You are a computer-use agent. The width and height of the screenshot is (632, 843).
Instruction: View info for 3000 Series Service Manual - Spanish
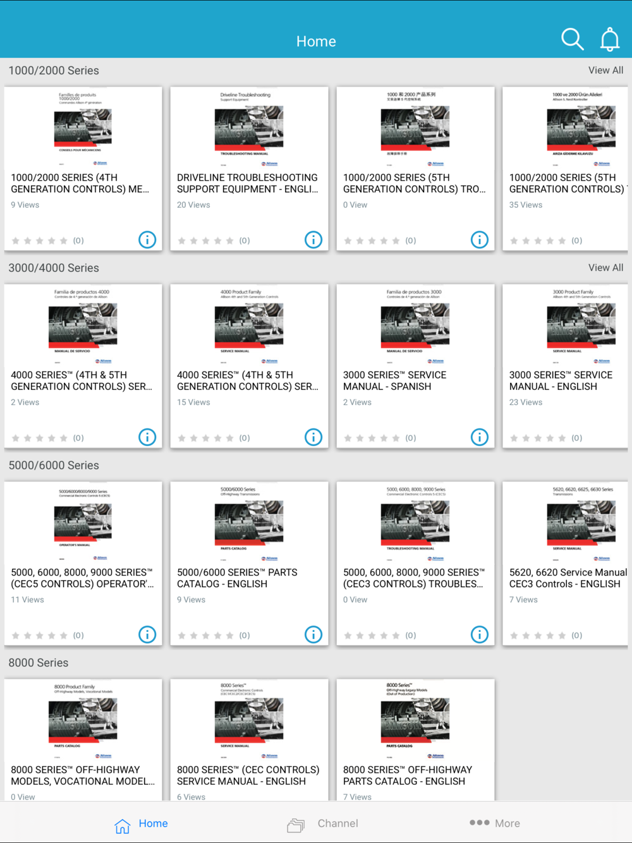(480, 437)
